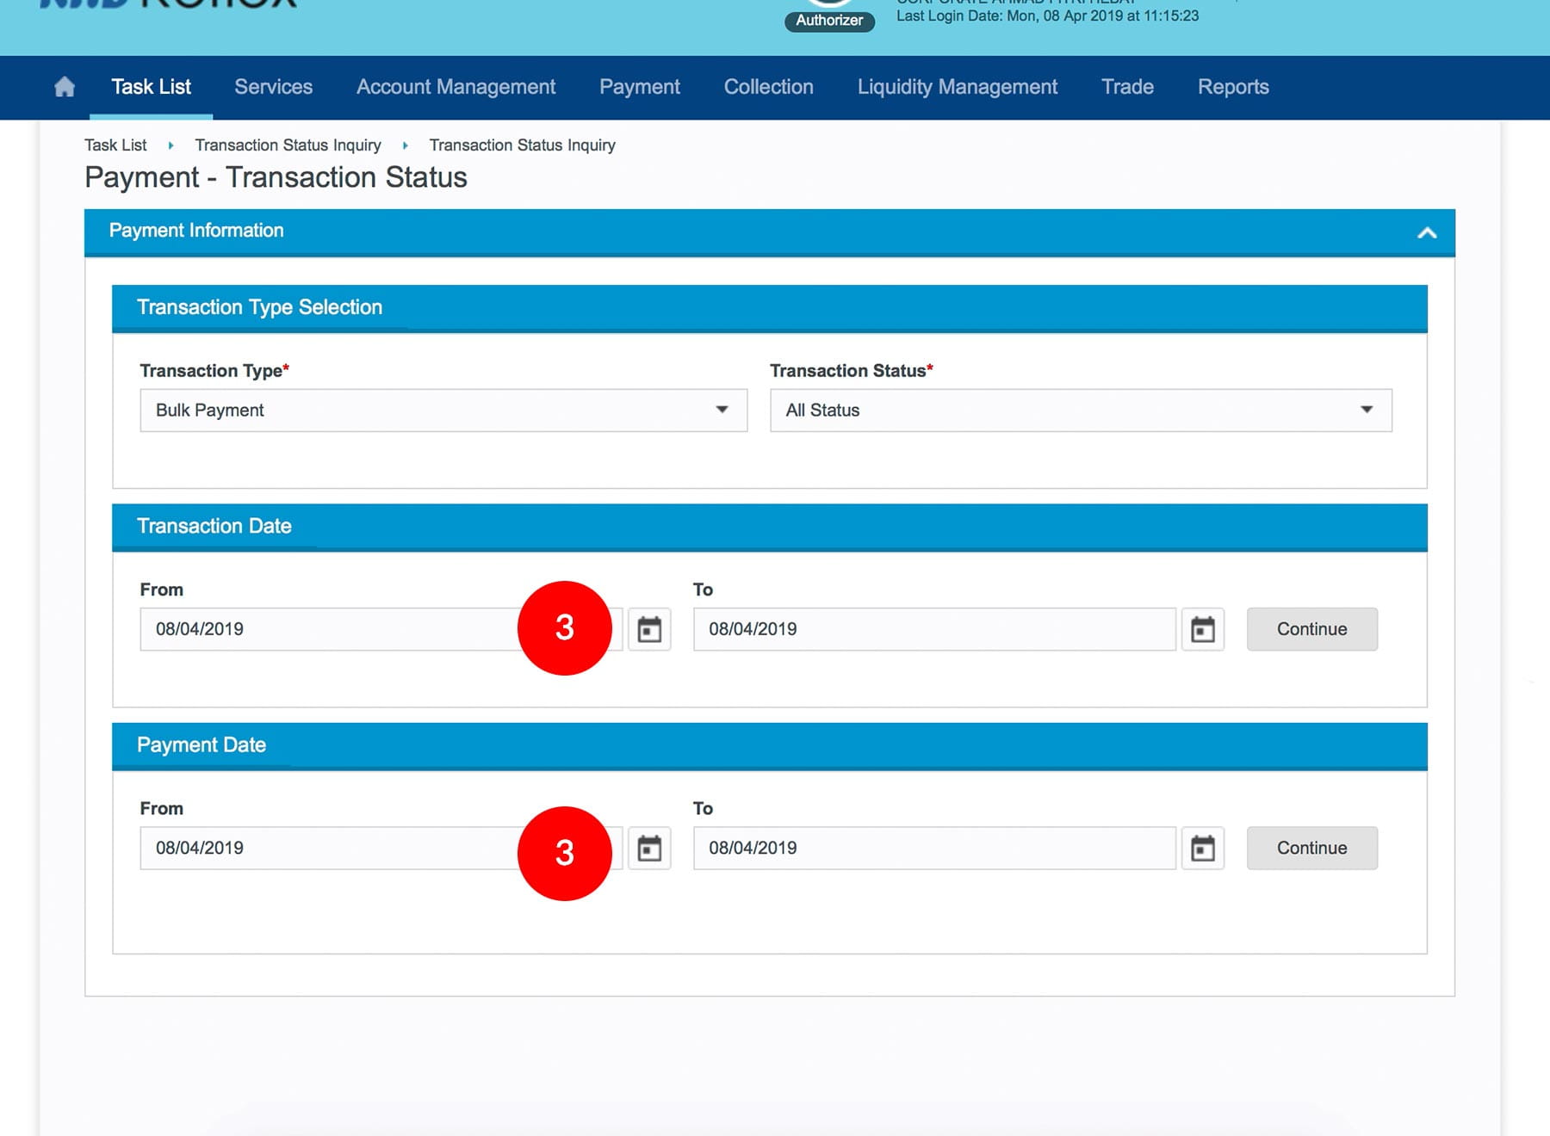Navigate to the Reports menu

[1232, 87]
